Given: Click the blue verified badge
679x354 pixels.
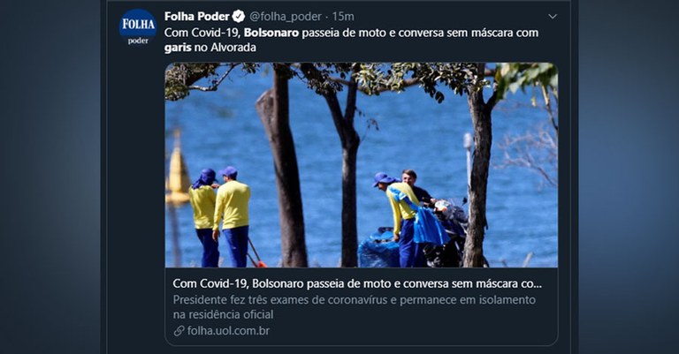Looking at the screenshot, I should pyautogui.click(x=239, y=17).
